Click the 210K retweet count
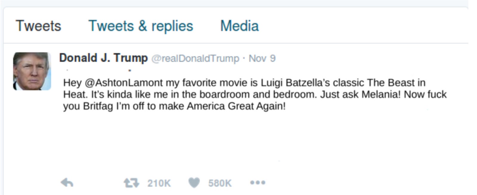The height and width of the screenshot is (195, 477). [159, 183]
